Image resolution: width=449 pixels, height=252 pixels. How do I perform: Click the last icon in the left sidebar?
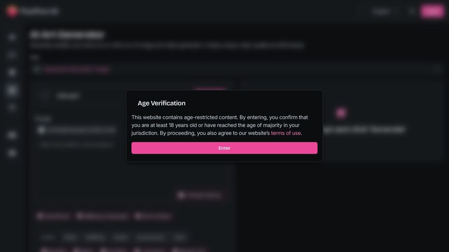pyautogui.click(x=13, y=153)
